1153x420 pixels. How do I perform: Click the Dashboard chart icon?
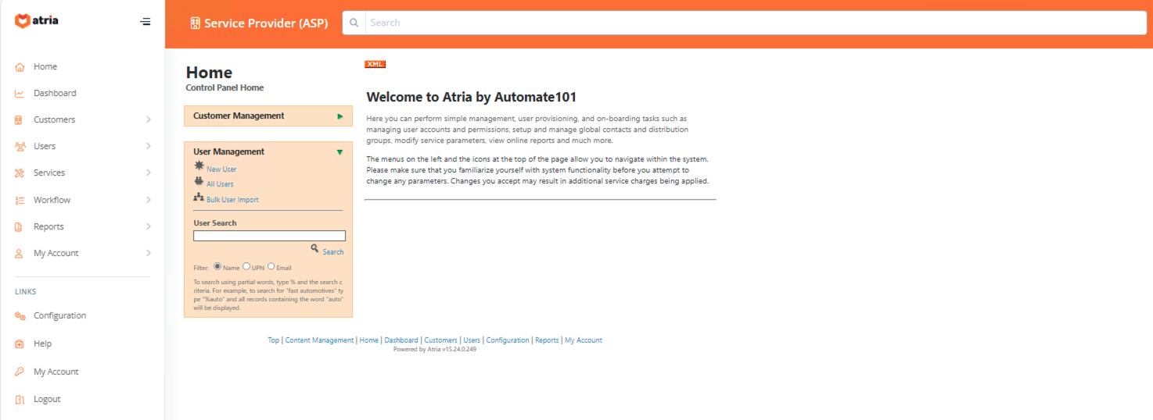pyautogui.click(x=20, y=94)
